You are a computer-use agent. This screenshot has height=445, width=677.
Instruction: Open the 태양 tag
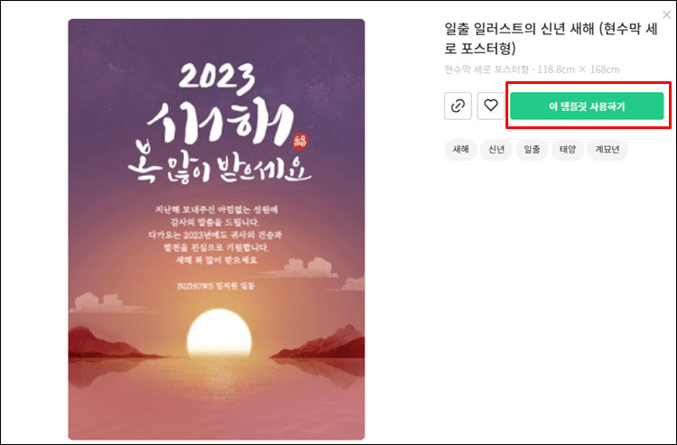pos(568,150)
